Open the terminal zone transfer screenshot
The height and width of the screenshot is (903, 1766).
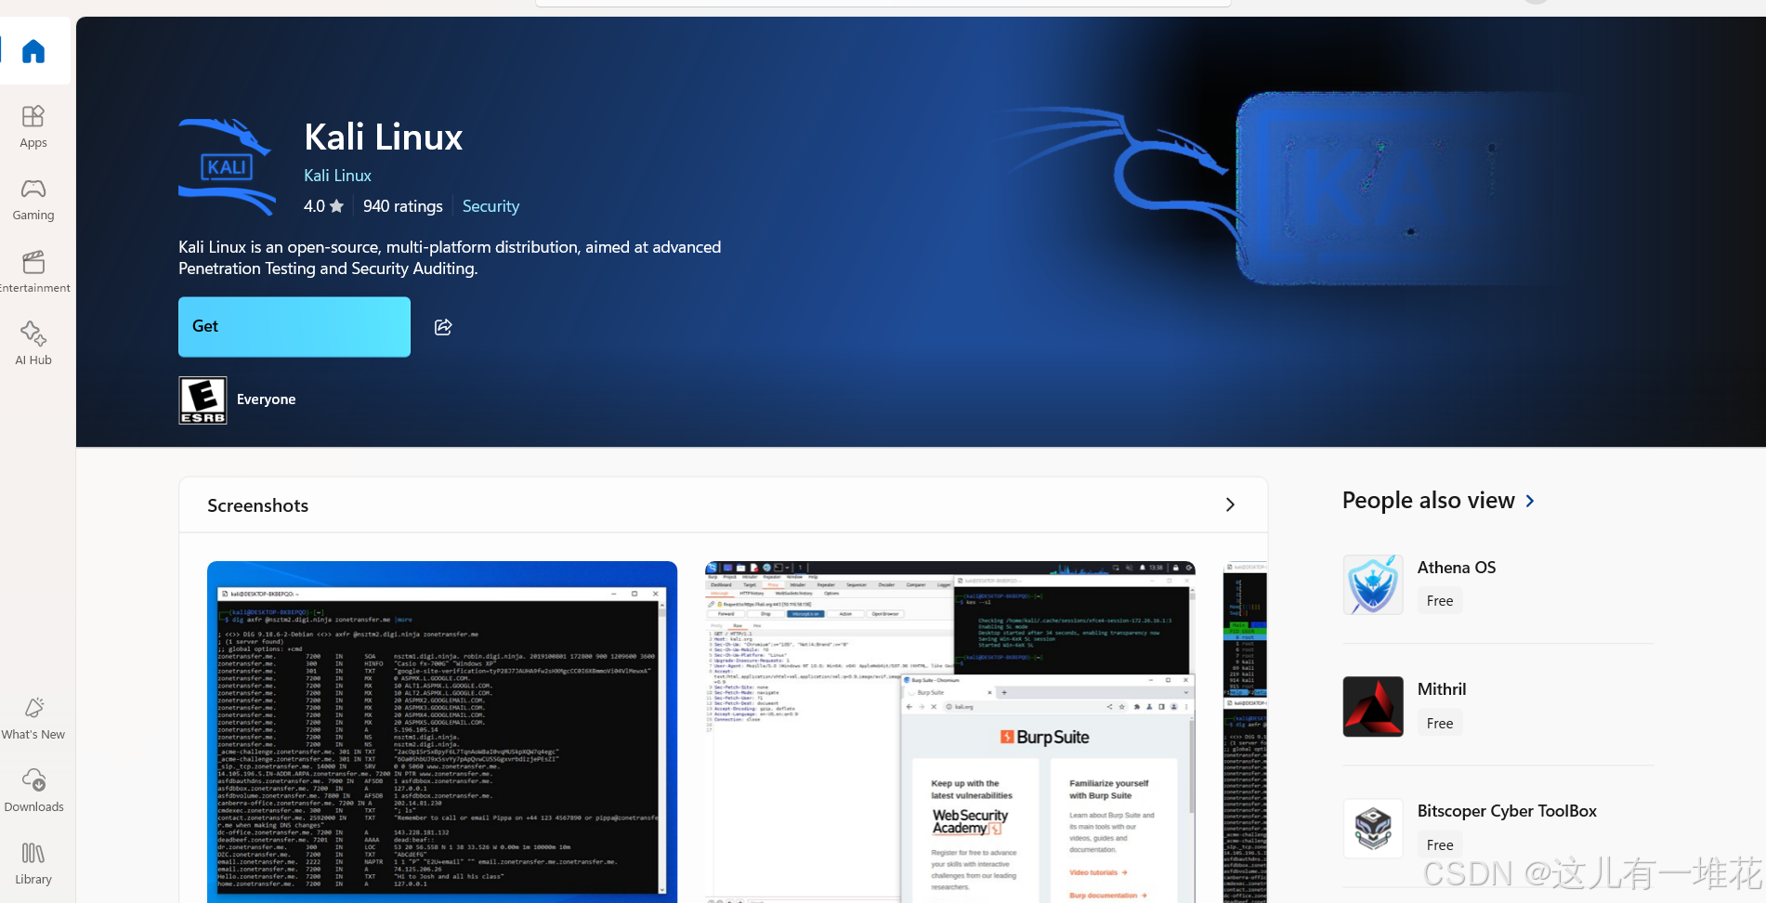tap(442, 732)
